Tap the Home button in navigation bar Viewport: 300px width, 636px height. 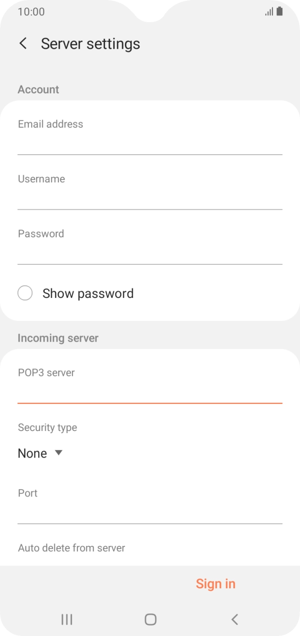(x=150, y=619)
